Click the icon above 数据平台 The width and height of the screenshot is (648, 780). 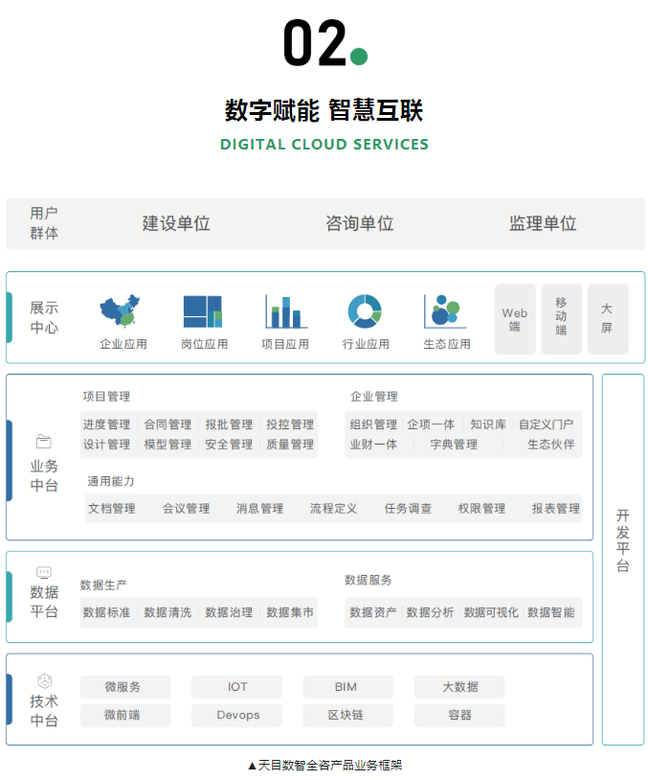44,572
